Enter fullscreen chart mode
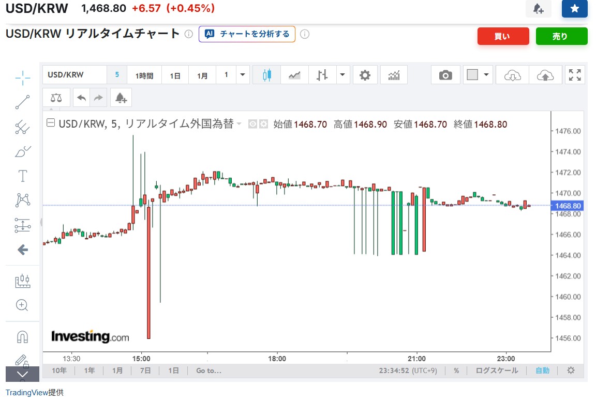This screenshot has height=402, width=596. (575, 75)
